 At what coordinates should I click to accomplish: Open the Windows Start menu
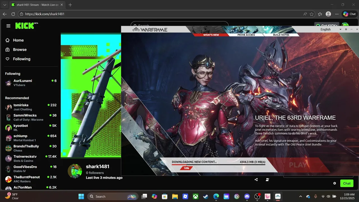(x=81, y=196)
